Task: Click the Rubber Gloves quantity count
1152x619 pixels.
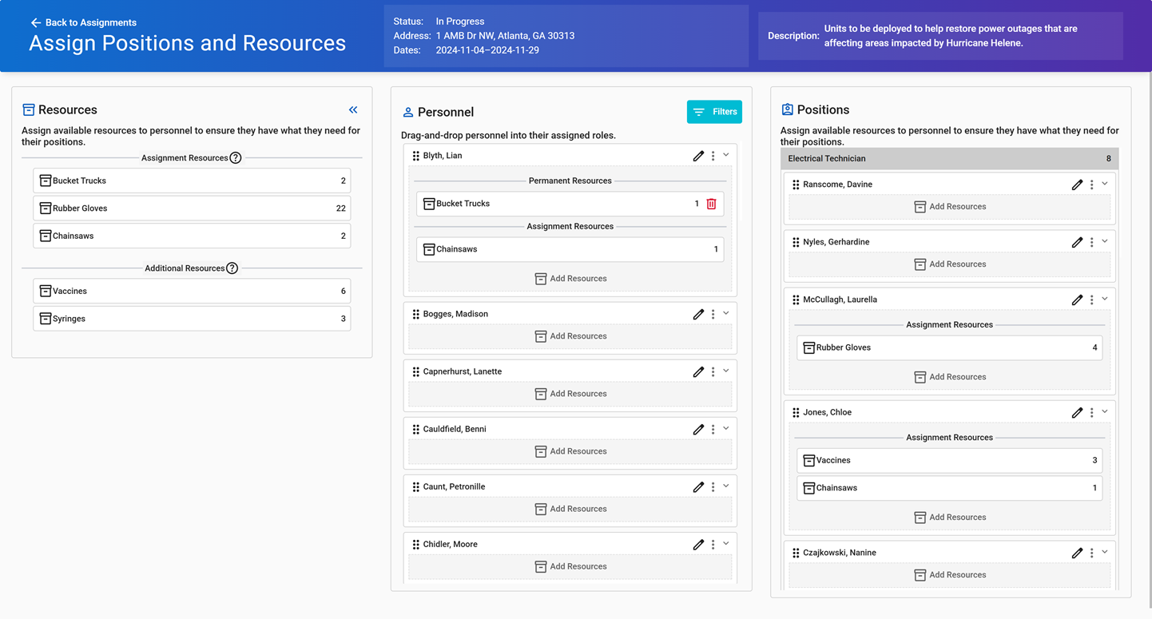Action: pyautogui.click(x=344, y=208)
